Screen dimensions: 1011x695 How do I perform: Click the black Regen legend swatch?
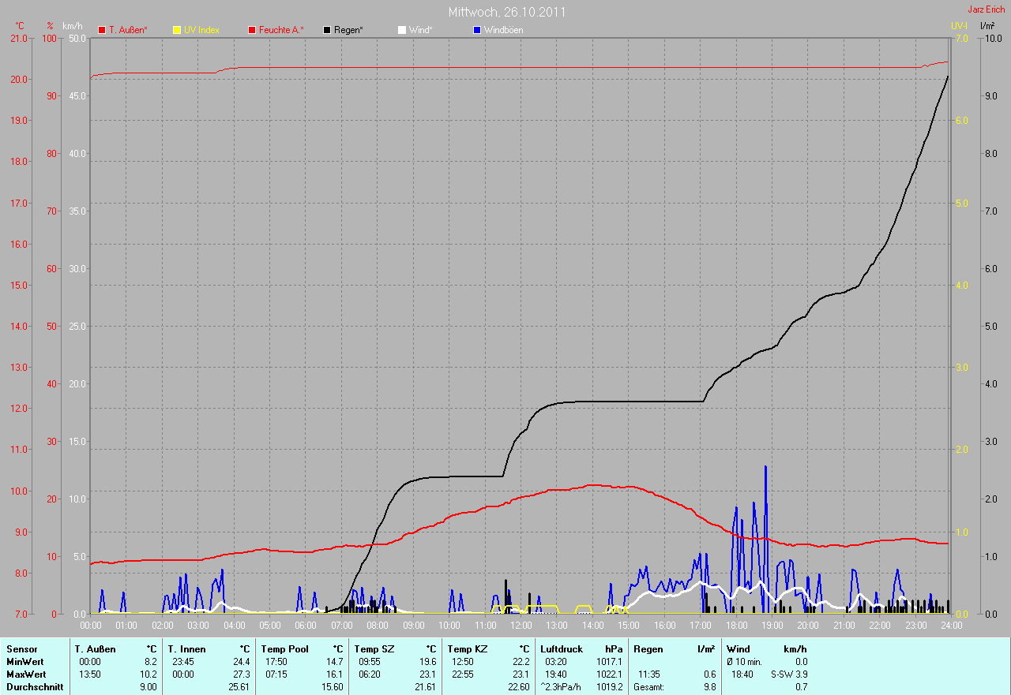[327, 30]
